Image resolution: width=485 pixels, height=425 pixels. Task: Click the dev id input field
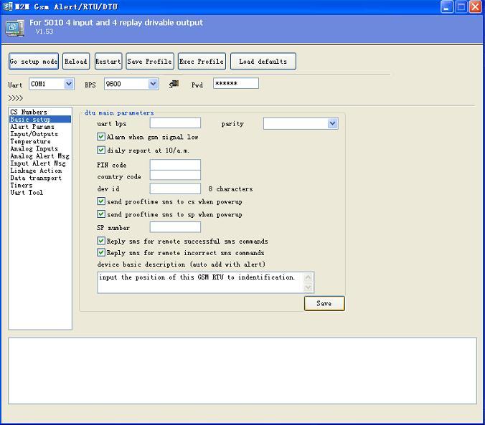175,188
